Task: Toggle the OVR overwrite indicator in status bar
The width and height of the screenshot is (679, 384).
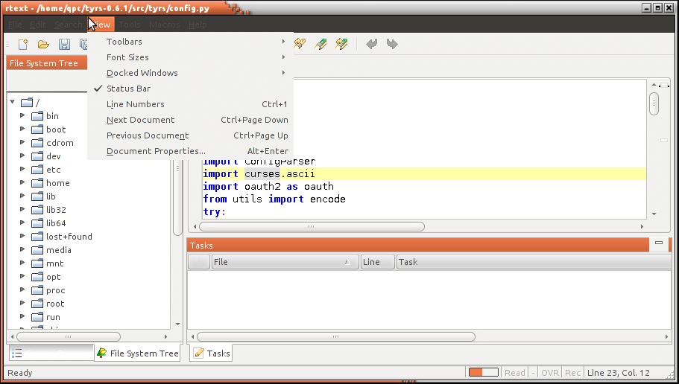Action: 550,373
